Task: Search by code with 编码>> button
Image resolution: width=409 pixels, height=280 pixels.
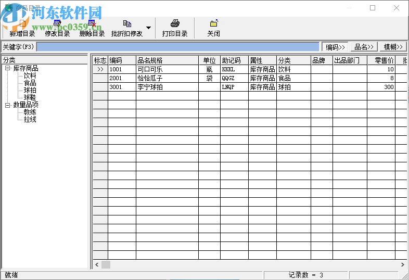Action: coord(335,47)
